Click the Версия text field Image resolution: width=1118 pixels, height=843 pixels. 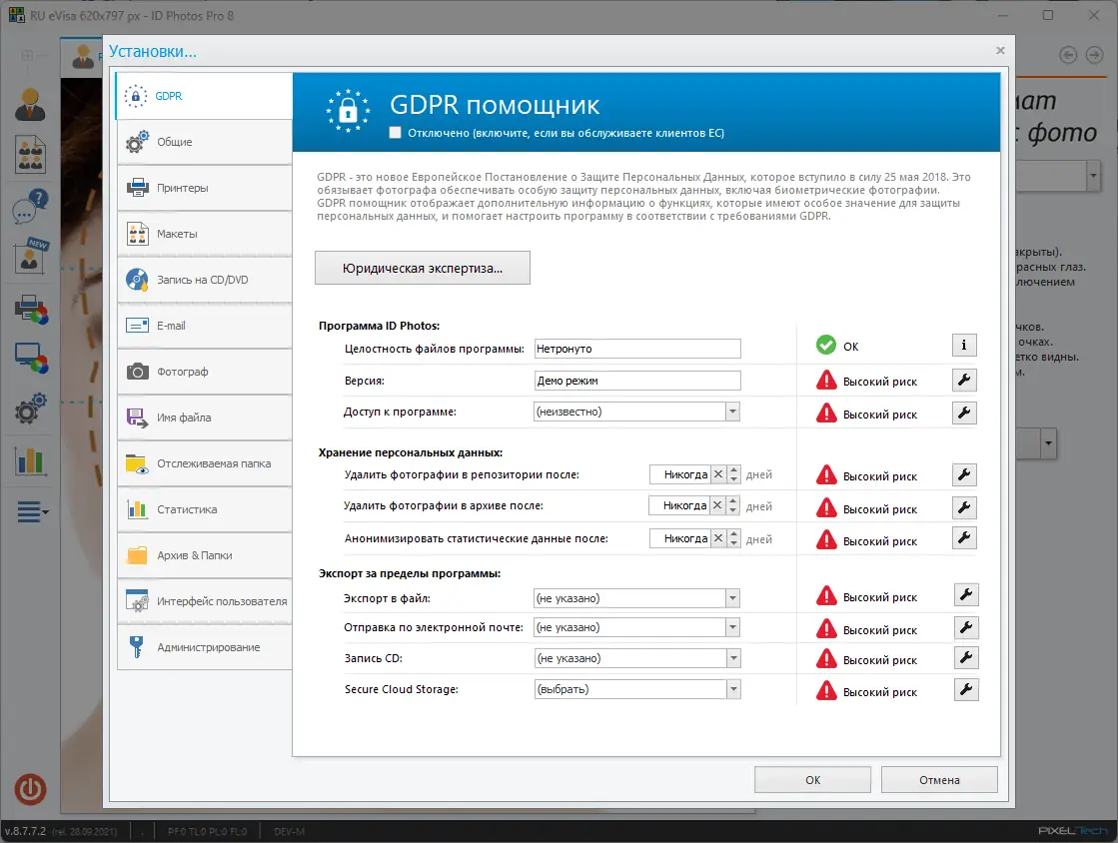[x=637, y=381]
